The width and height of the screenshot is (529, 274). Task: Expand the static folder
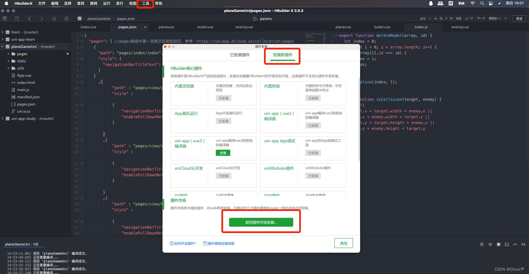point(8,61)
